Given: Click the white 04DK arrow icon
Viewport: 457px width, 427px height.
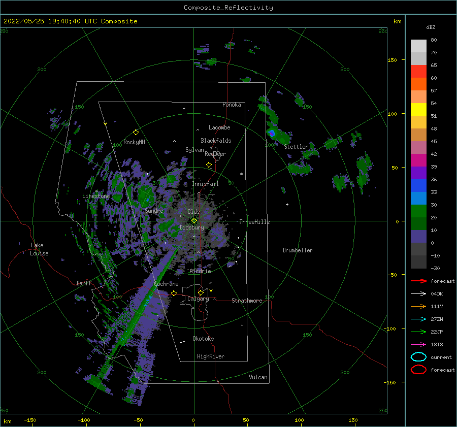Looking at the screenshot, I should 418,293.
